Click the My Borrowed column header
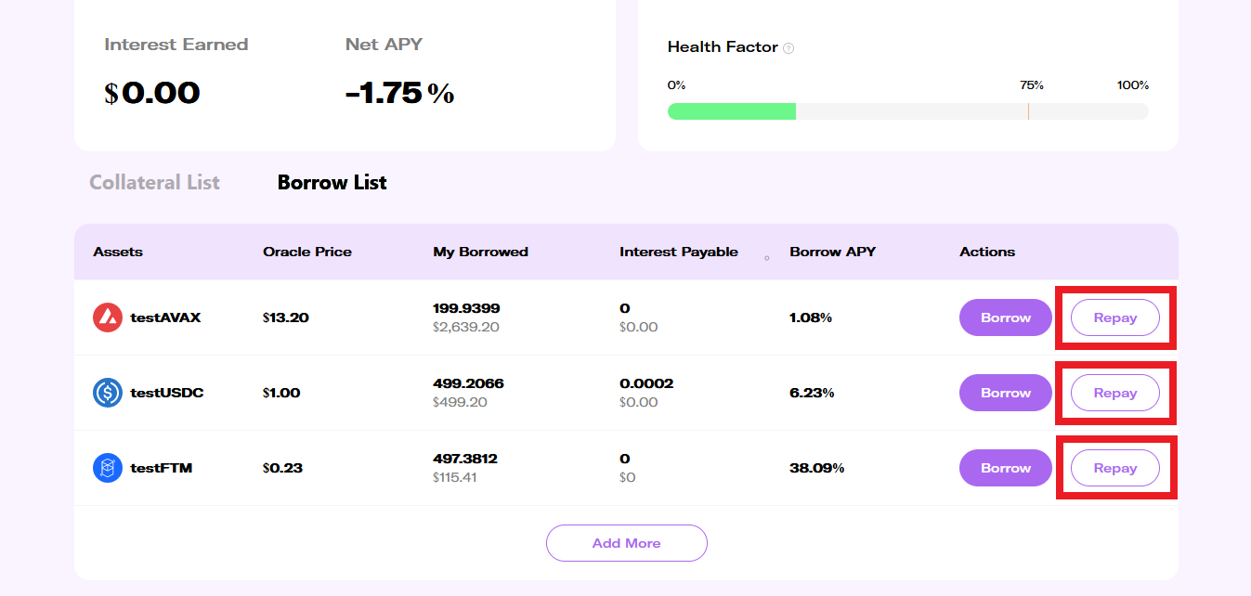The image size is (1251, 596). click(480, 252)
